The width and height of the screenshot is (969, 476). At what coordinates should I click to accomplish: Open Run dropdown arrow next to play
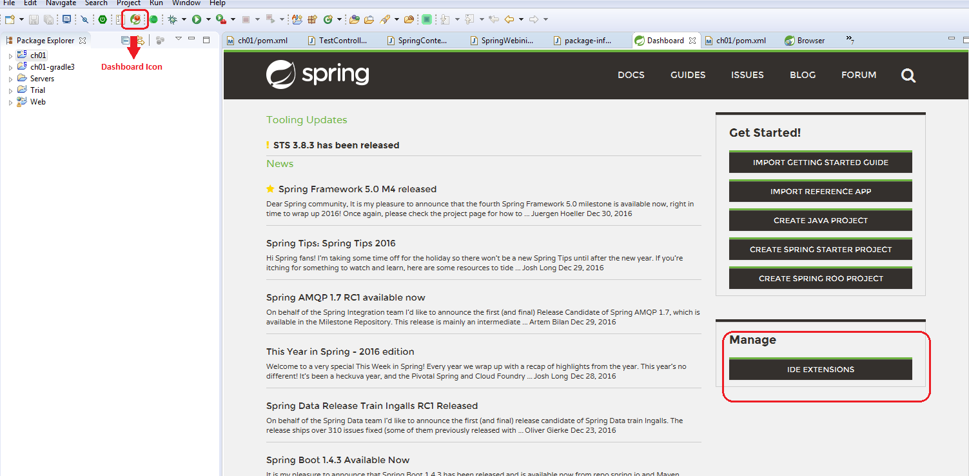point(208,19)
